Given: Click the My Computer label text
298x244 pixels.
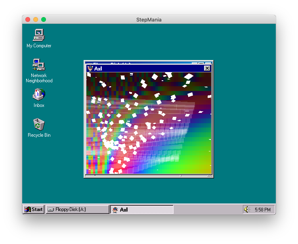Looking at the screenshot, I should pyautogui.click(x=39, y=46).
